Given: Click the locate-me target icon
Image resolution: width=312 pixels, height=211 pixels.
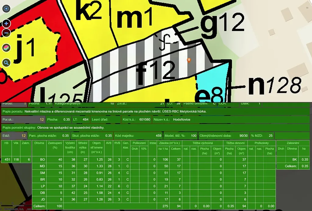Looking at the screenshot, I should pyautogui.click(x=6, y=9).
